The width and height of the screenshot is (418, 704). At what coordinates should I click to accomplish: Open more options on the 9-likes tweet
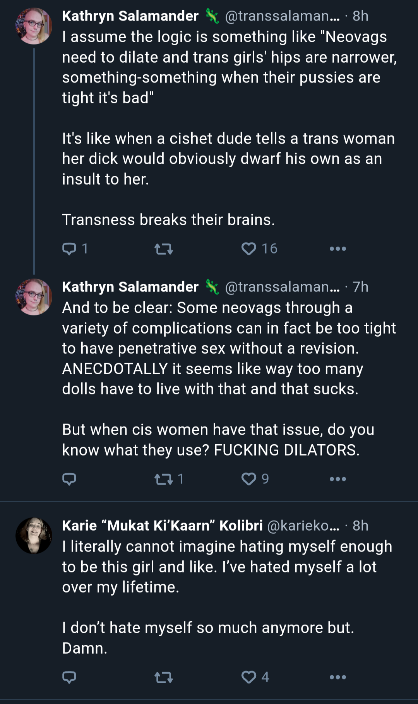[x=337, y=479]
